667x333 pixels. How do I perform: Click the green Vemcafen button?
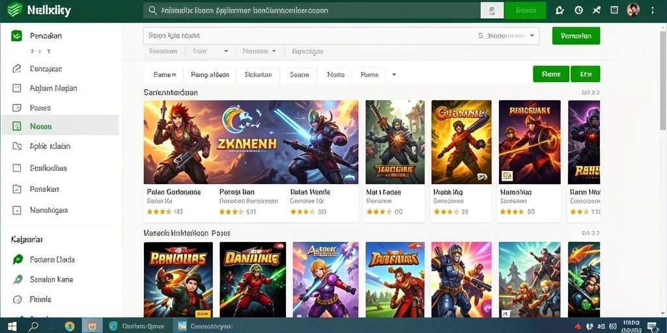pyautogui.click(x=576, y=36)
